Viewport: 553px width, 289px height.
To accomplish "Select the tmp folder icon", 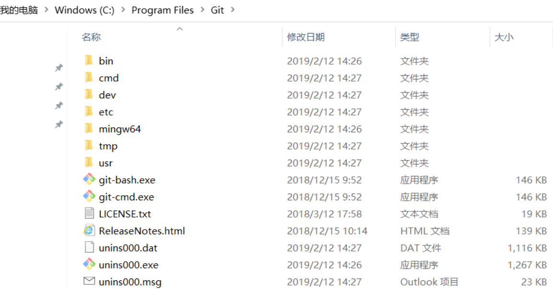I will pyautogui.click(x=89, y=145).
